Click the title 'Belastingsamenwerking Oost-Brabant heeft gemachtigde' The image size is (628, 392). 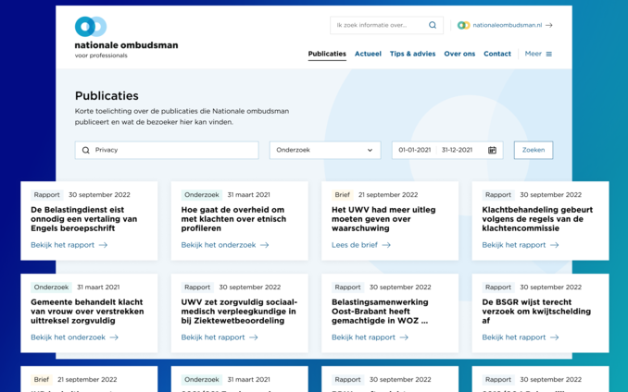[380, 312]
